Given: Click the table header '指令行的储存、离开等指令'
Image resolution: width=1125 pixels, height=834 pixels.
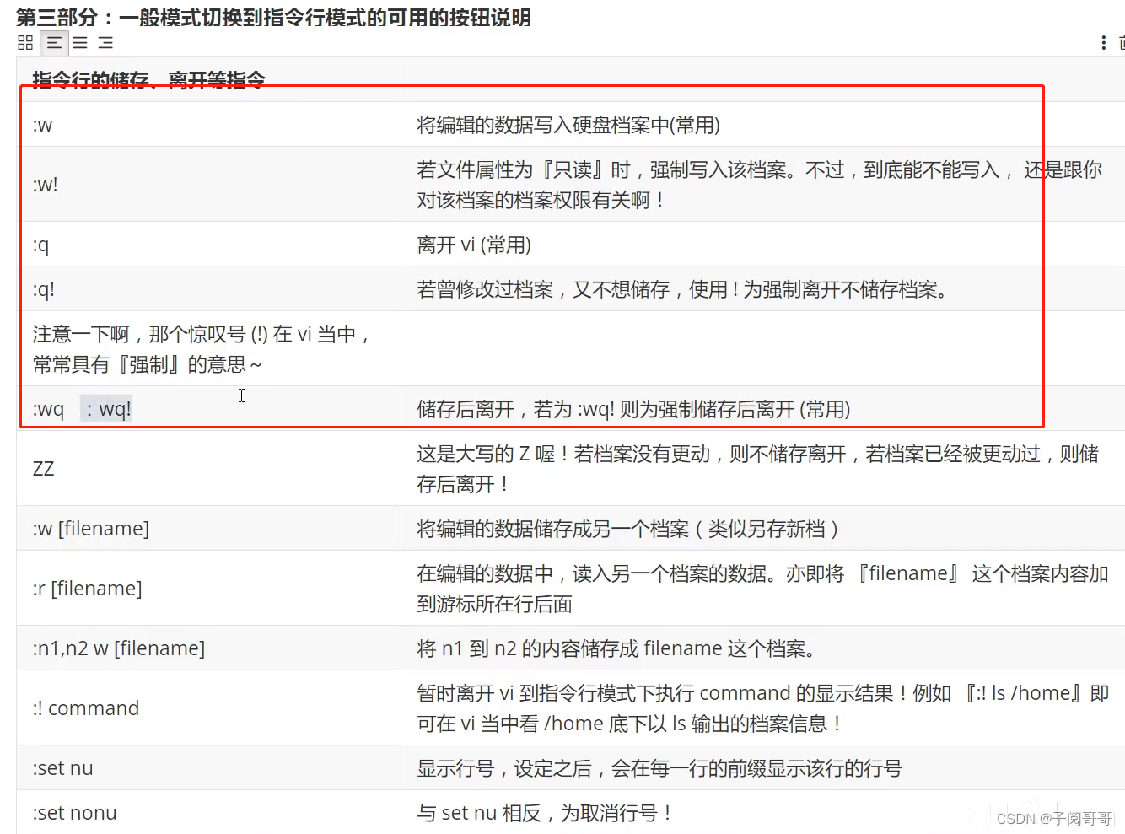Looking at the screenshot, I should [x=149, y=80].
